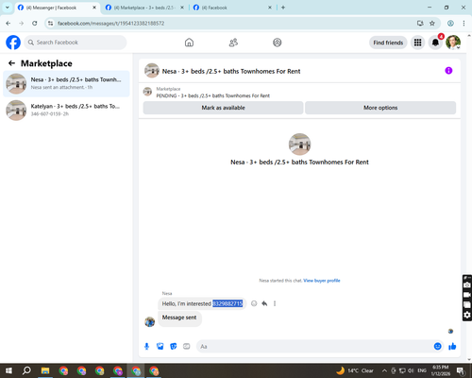
Task: Open Chrome profile icon
Action: tap(450, 24)
